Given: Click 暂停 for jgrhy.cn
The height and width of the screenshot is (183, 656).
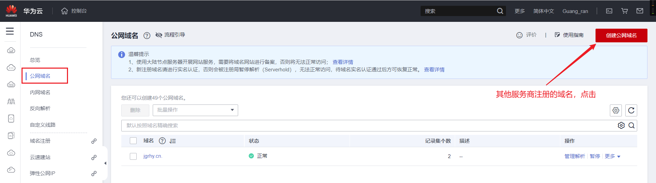Looking at the screenshot, I should 595,156.
